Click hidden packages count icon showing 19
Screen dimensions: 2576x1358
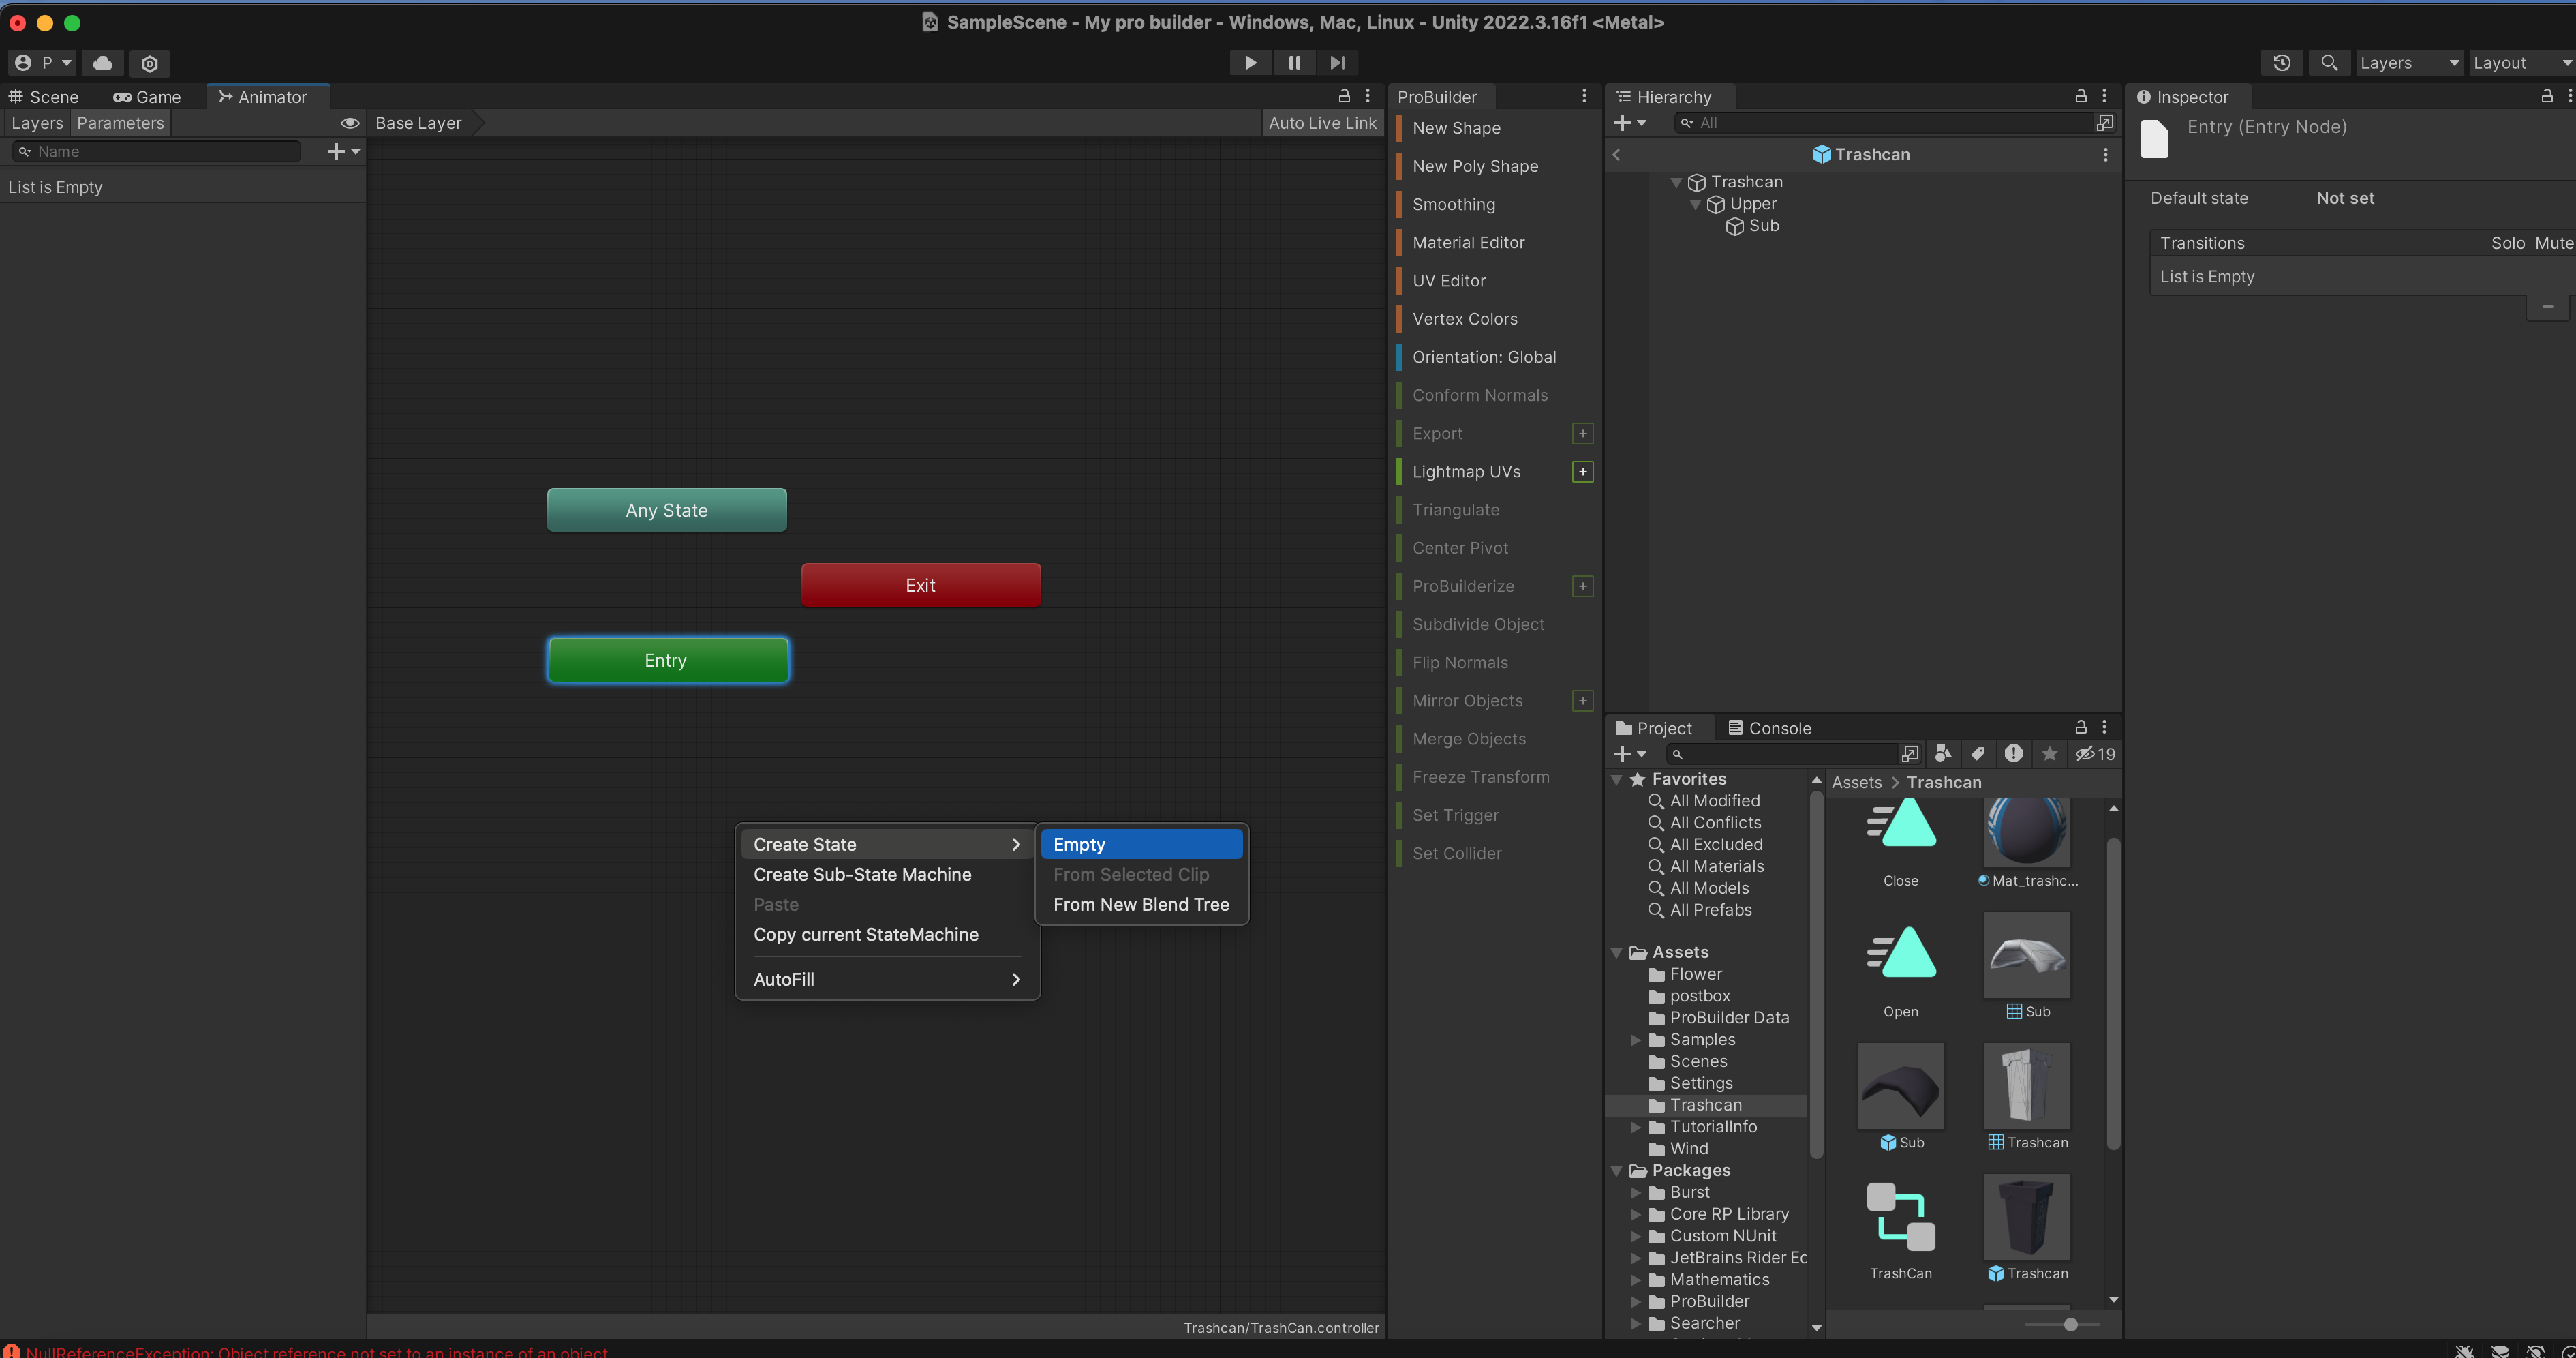click(2095, 754)
